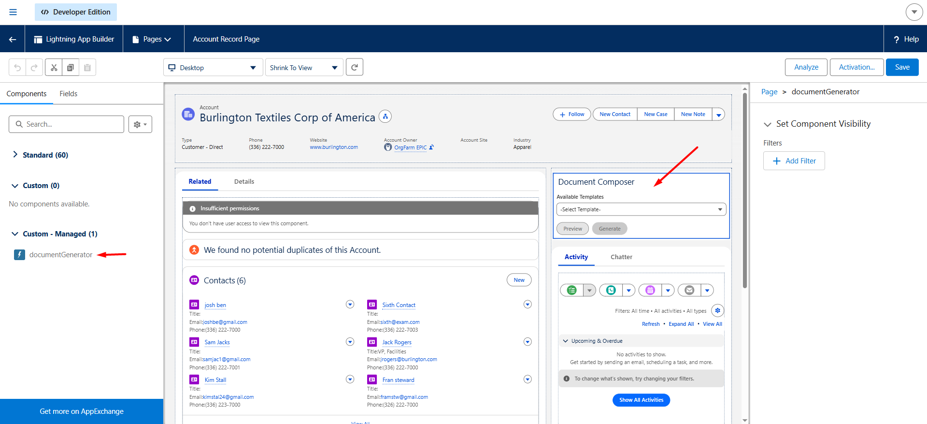The image size is (927, 424).
Task: Click in the component Search field
Action: coord(66,124)
